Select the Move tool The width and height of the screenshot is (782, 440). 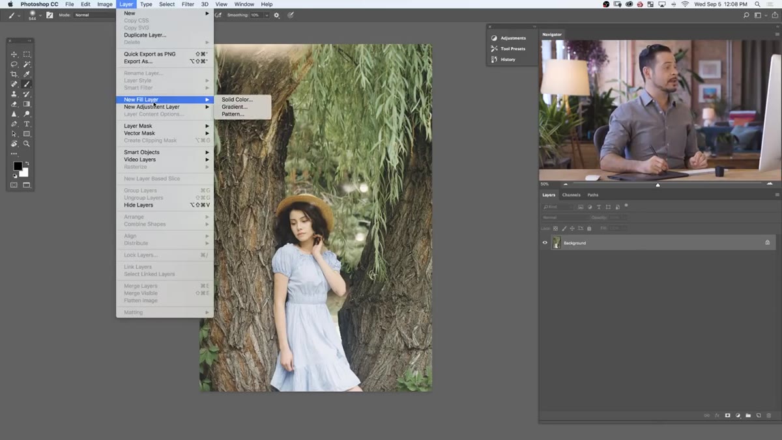14,55
